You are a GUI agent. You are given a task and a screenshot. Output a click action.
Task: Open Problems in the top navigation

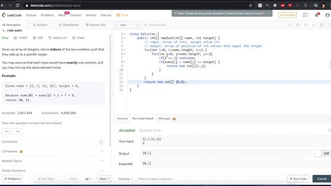pos(47,15)
